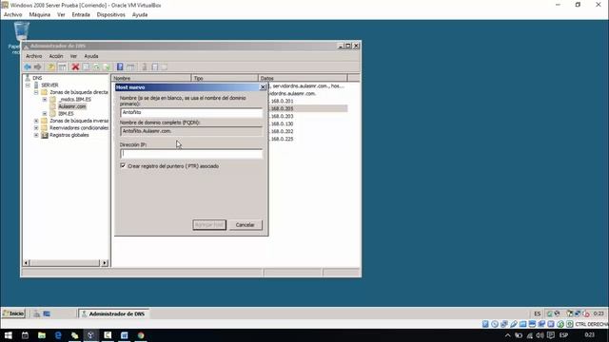Click the Up one level folder icon
This screenshot has height=342, width=609.
(51, 67)
